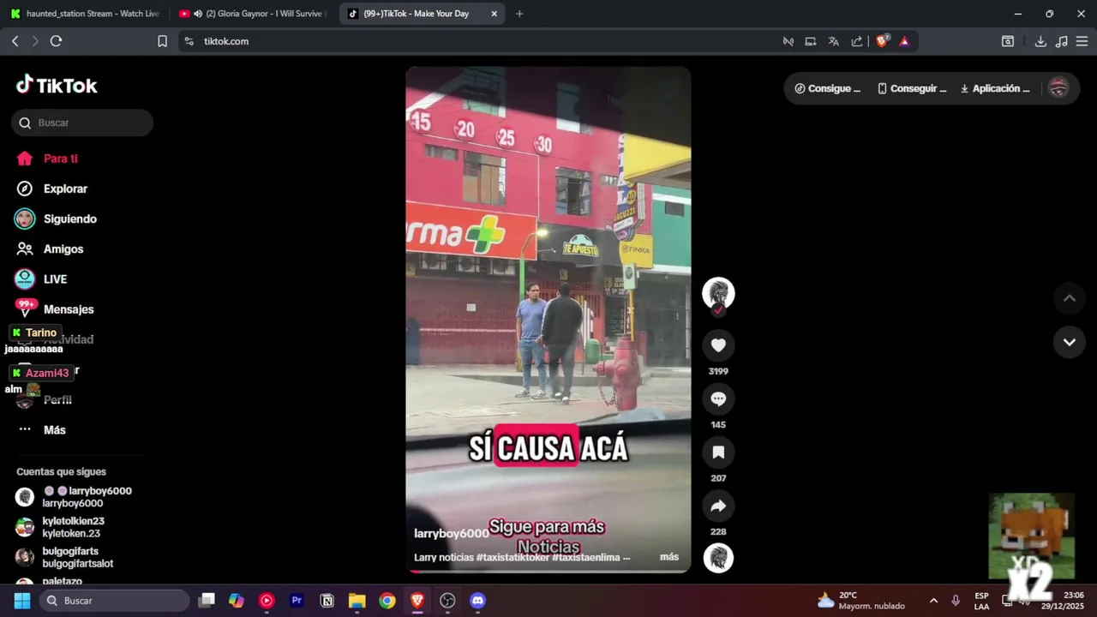
Task: Click the Conseguir app button
Action: click(x=912, y=88)
